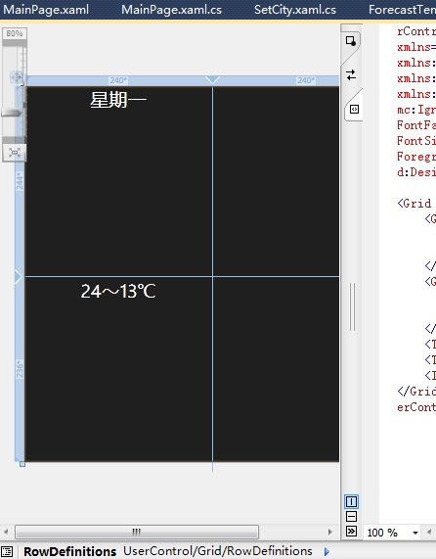Open the ForecastTem… tab at the top right
Viewport: 436px width, 559px height.
[x=402, y=10]
